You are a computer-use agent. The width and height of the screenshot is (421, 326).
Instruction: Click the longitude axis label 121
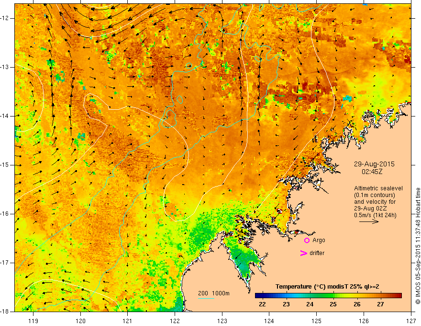pos(128,321)
